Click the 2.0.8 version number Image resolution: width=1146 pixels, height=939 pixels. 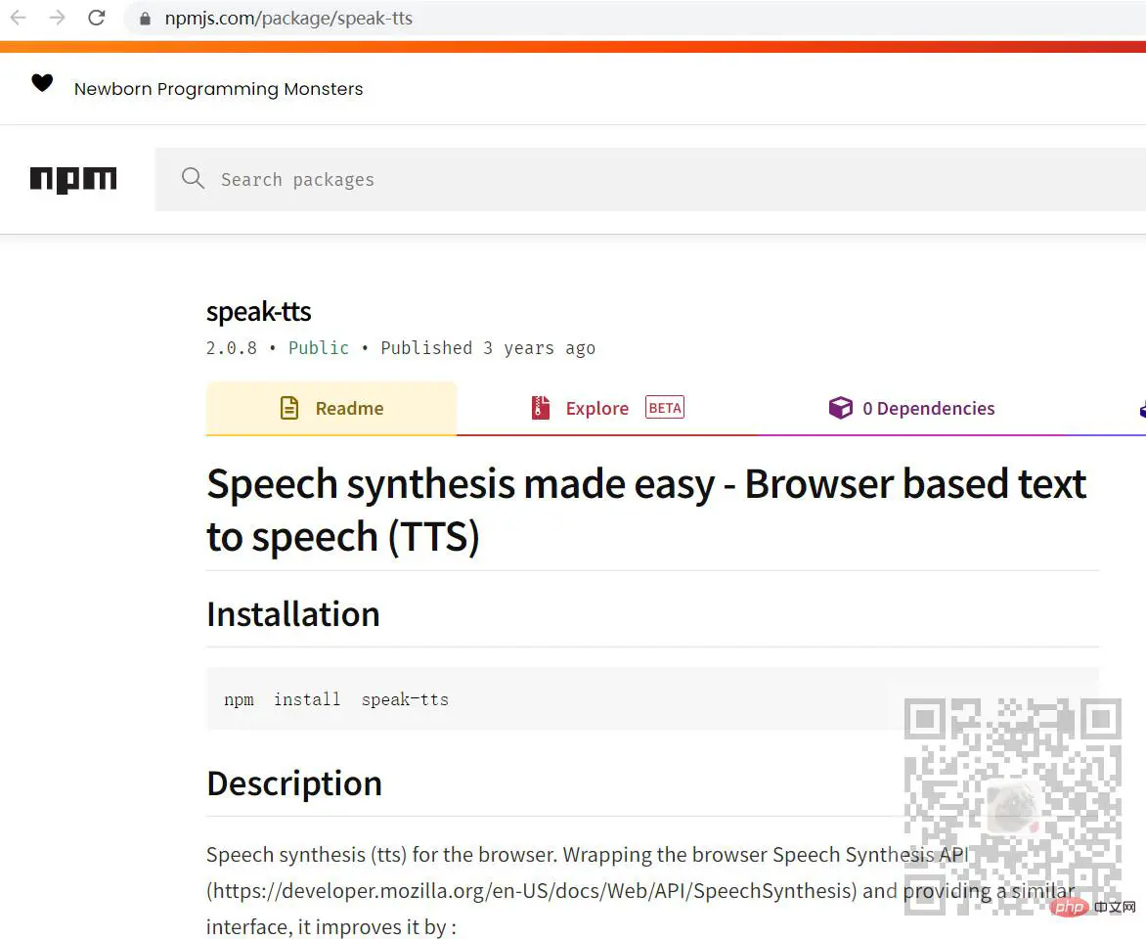point(232,348)
